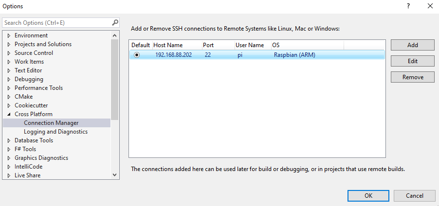The width and height of the screenshot is (439, 206).
Task: Remove the selected connection
Action: [413, 77]
